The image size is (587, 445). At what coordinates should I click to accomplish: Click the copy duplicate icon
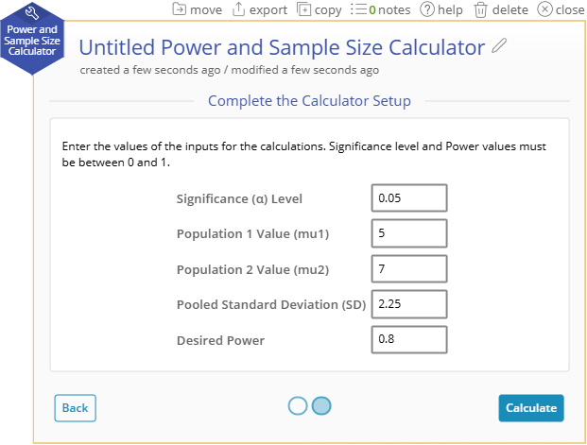tap(303, 9)
